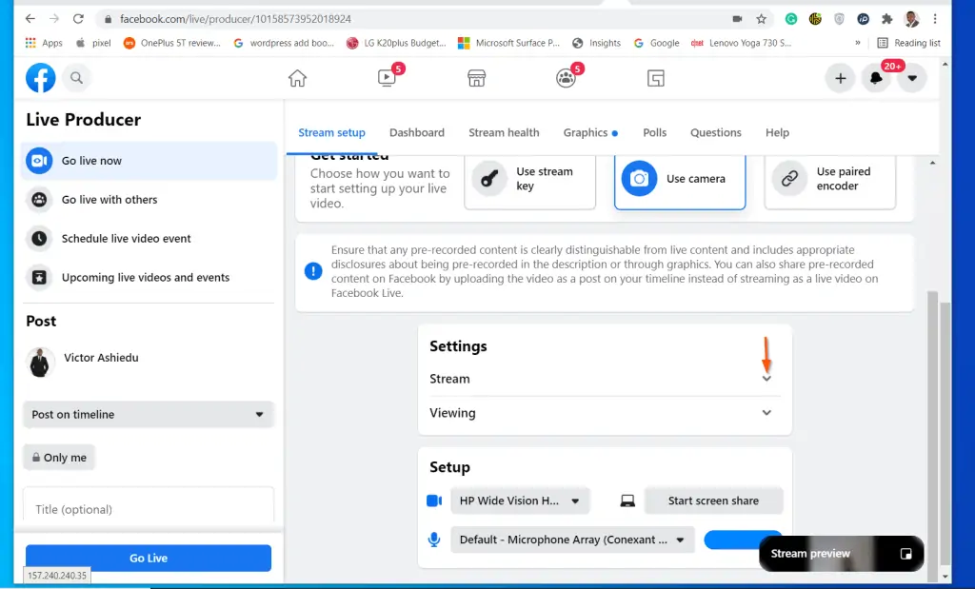Open the Facebook logo home link
Viewport: 975px width, 589px height.
point(40,78)
